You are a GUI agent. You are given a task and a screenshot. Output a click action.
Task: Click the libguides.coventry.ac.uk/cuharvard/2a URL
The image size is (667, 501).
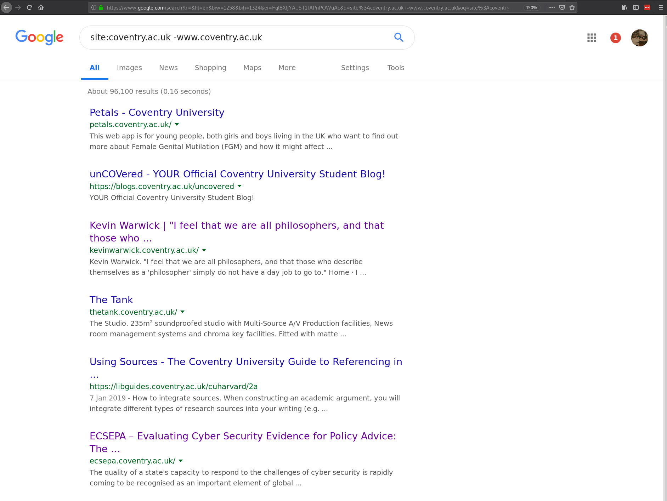(x=174, y=387)
